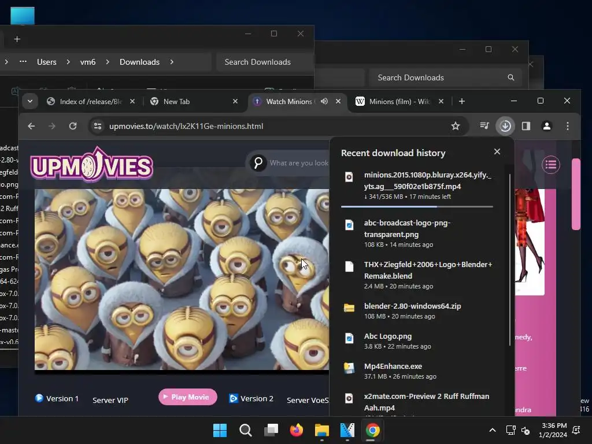This screenshot has width=592, height=444.
Task: Click the Chrome forward arrow
Action: [52, 126]
